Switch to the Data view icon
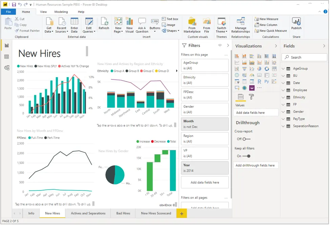Screen dimensions: 330x225 pyautogui.click(x=7, y=57)
